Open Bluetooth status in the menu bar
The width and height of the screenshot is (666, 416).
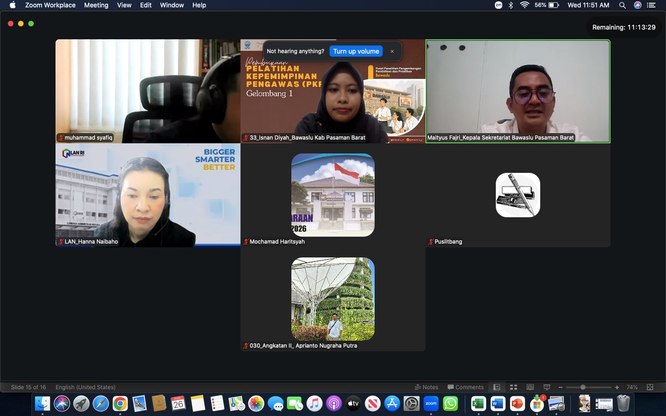pos(511,5)
